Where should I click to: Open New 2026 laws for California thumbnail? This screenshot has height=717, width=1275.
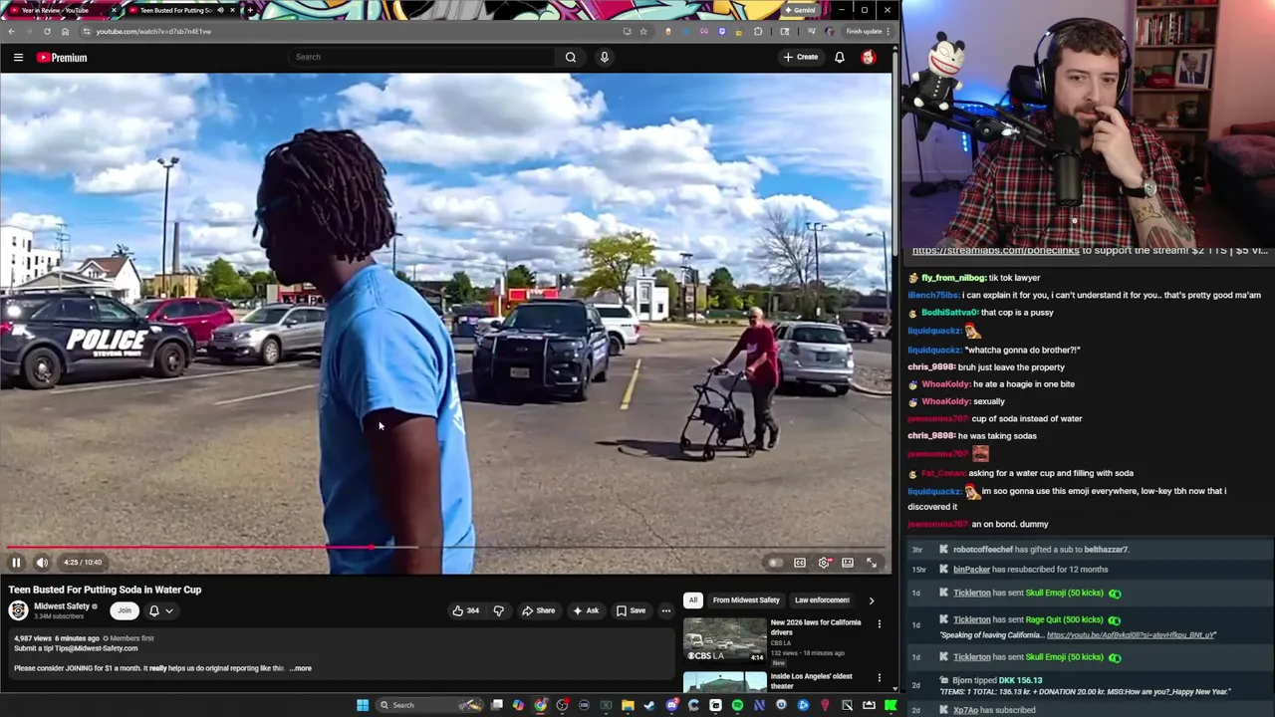point(724,640)
